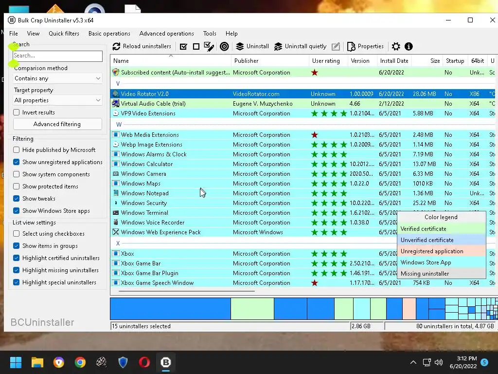Click the Windows Notepad row icon
The image size is (498, 374).
pos(116,193)
